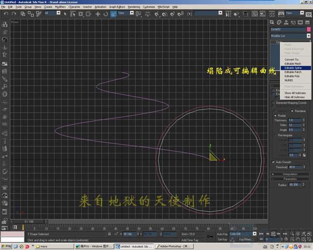Click Show All Subtrees menu entry
Viewport: 313px width, 250px height.
tap(296, 93)
